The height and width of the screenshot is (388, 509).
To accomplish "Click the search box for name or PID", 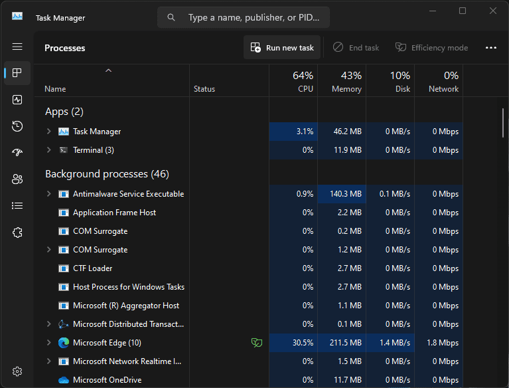I will point(244,17).
